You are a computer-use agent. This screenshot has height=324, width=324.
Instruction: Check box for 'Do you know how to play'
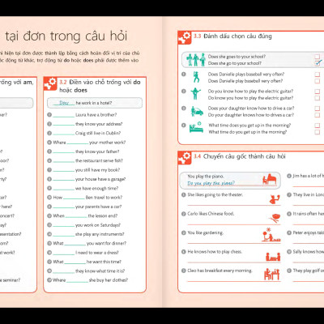(318, 92)
